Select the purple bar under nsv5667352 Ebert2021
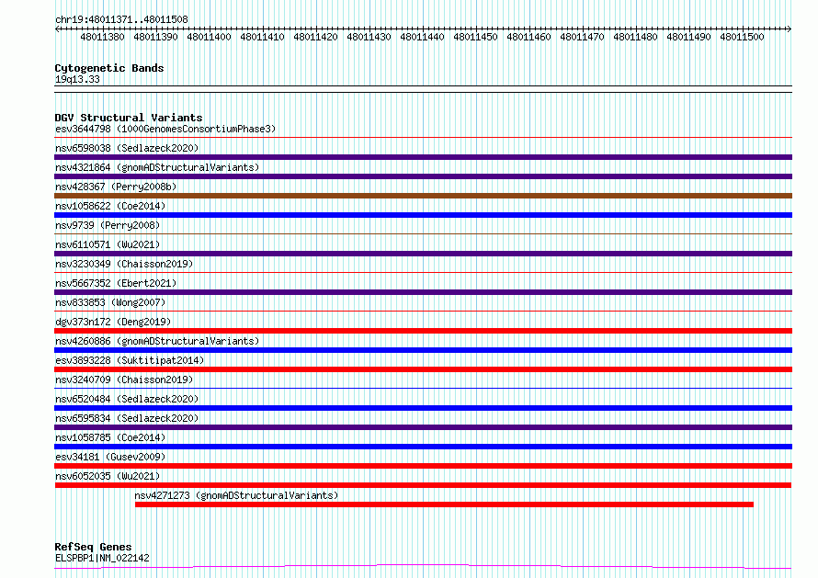This screenshot has height=578, width=818. [x=423, y=292]
